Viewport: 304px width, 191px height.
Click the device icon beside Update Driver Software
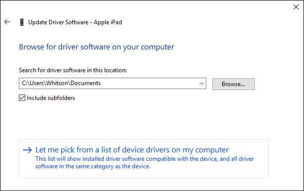(22, 22)
